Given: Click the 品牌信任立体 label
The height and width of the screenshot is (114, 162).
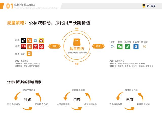Looking at the screenshot, I should pyautogui.click(x=91, y=104).
